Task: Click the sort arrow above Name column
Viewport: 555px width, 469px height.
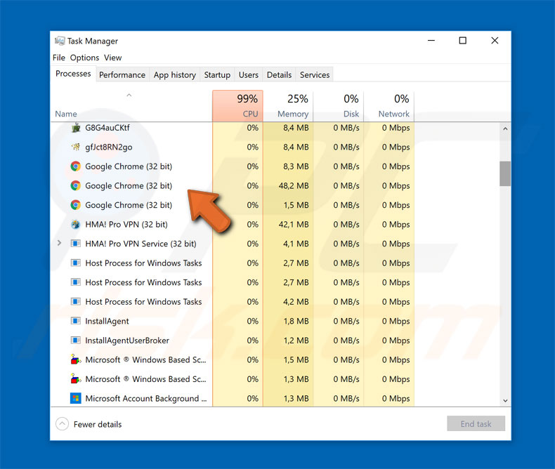Action: click(129, 95)
